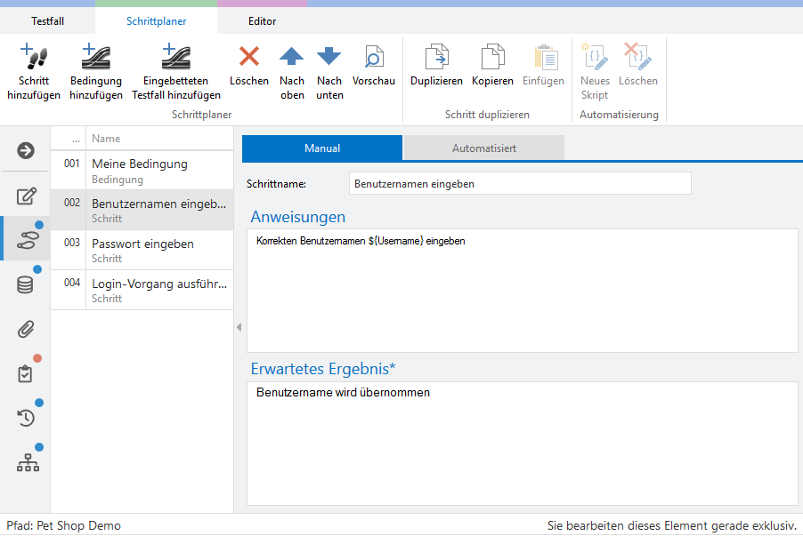Image resolution: width=803 pixels, height=536 pixels.
Task: Open the Automatisiert tab
Action: pyautogui.click(x=483, y=148)
